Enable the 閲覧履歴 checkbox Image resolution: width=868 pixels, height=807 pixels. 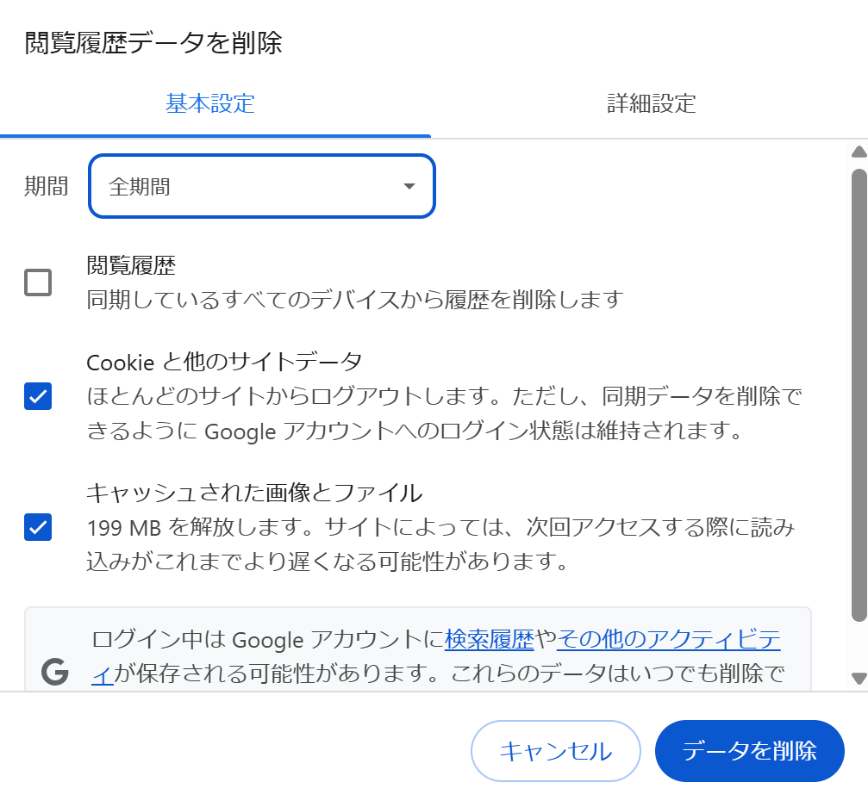pos(38,282)
